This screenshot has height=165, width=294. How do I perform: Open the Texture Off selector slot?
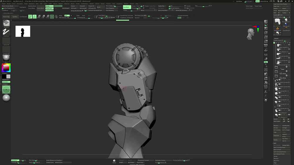(6, 50)
